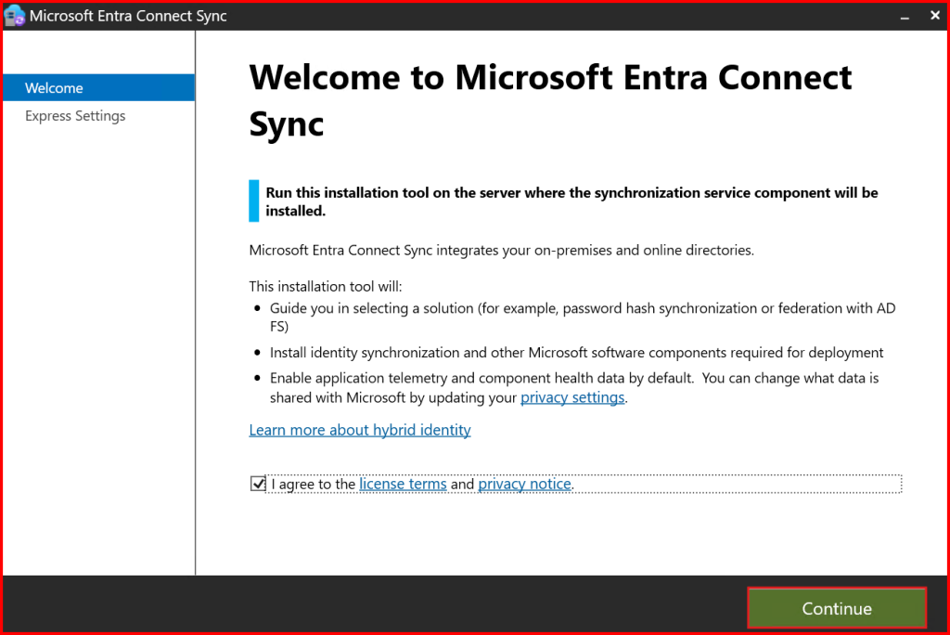Click the Install identity synchronization bullet
Screen dimensions: 950x635
pos(576,353)
